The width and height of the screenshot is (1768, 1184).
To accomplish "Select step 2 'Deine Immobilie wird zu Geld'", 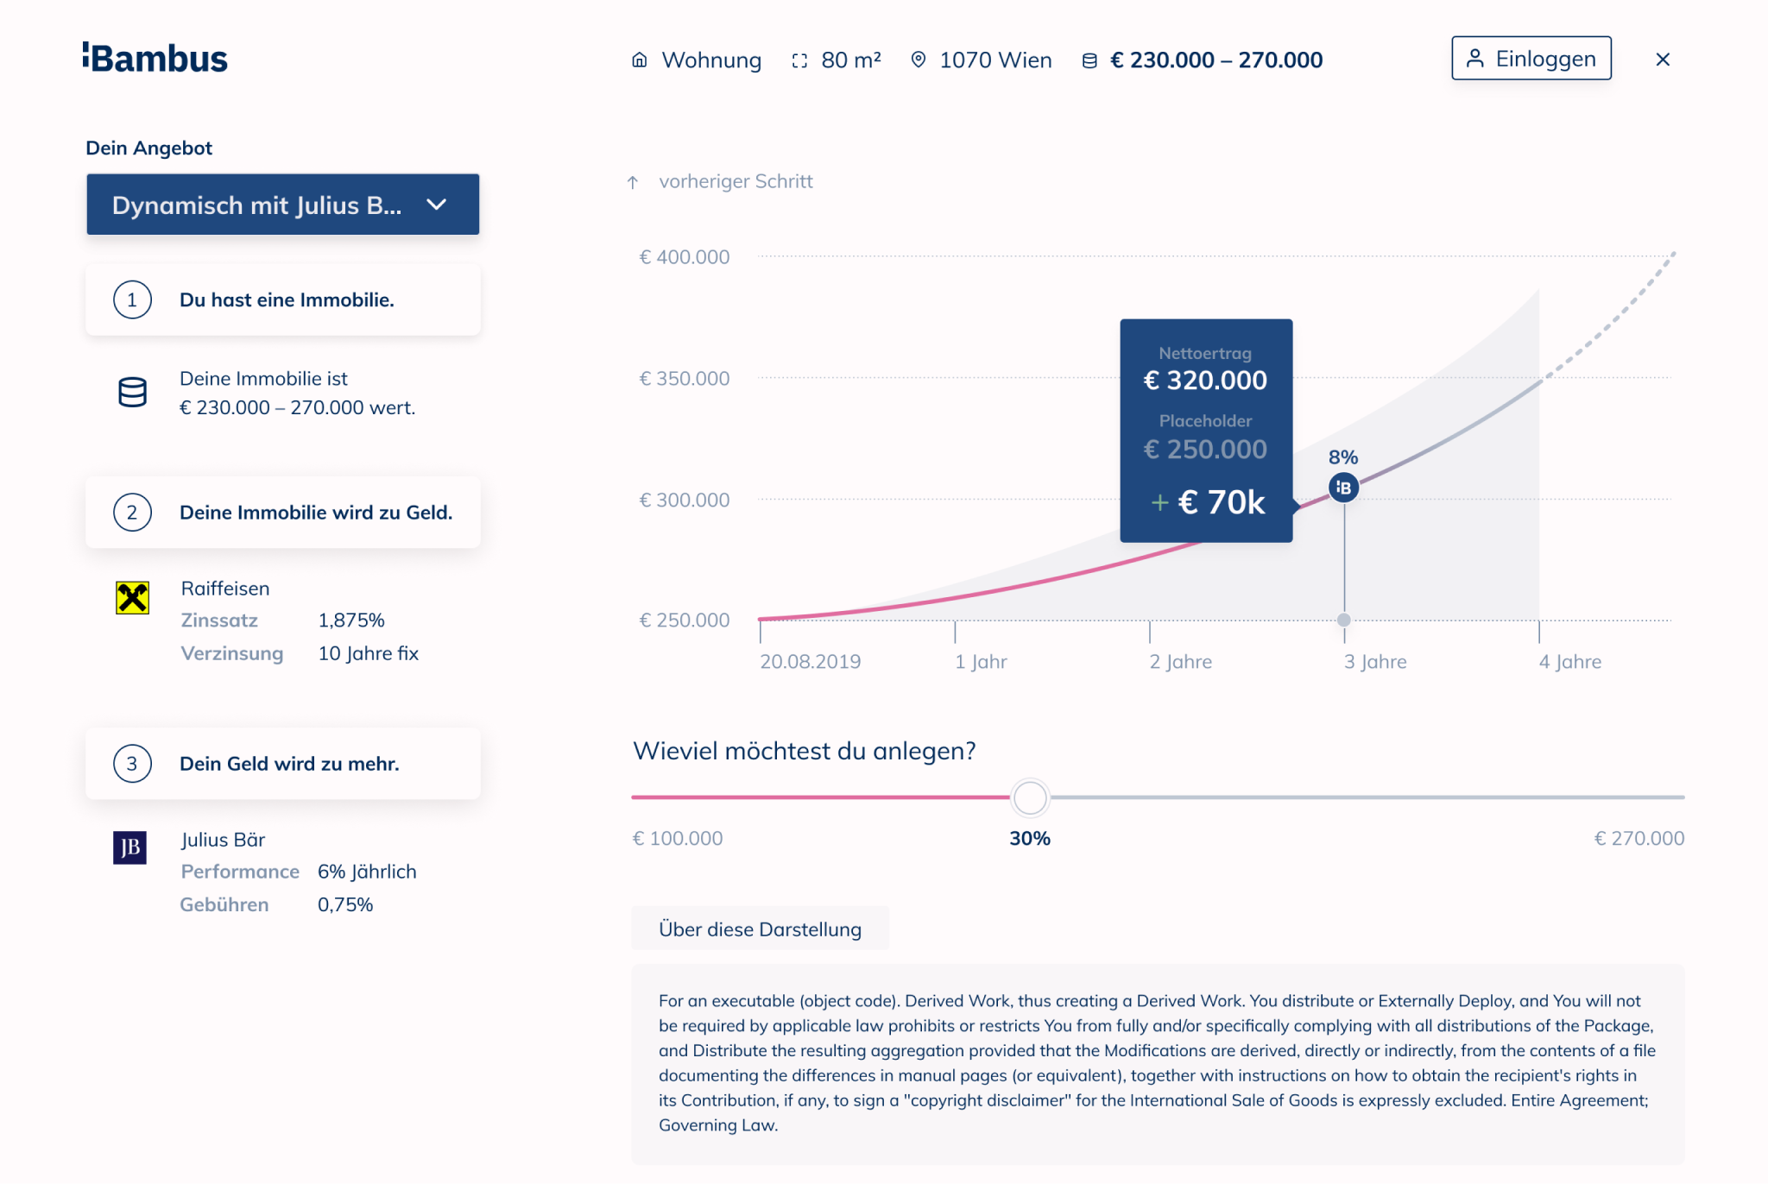I will pyautogui.click(x=282, y=512).
